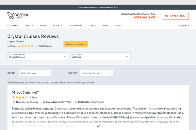Viewport: 196px width, 130px height.
Task: Click the 1660 Reviews count
Action: pos(45,46)
